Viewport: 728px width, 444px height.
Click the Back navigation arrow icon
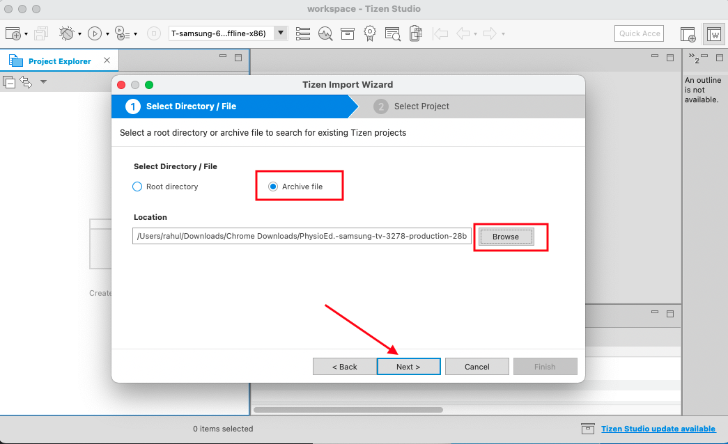click(463, 33)
